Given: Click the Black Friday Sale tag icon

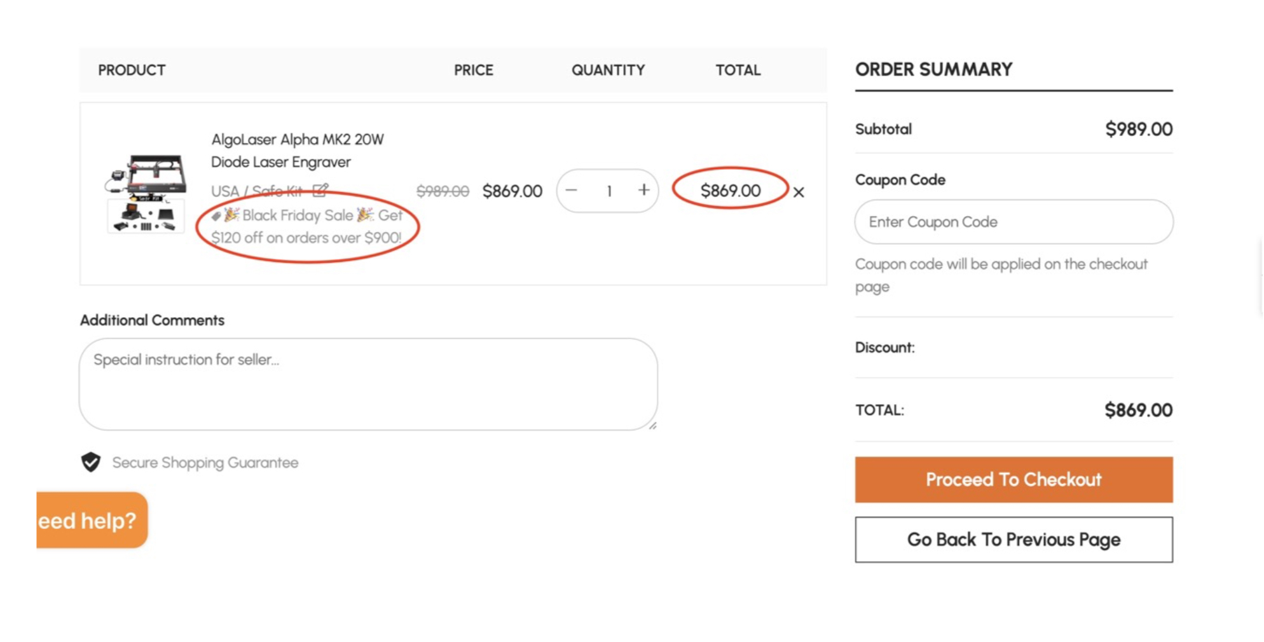Looking at the screenshot, I should point(216,216).
